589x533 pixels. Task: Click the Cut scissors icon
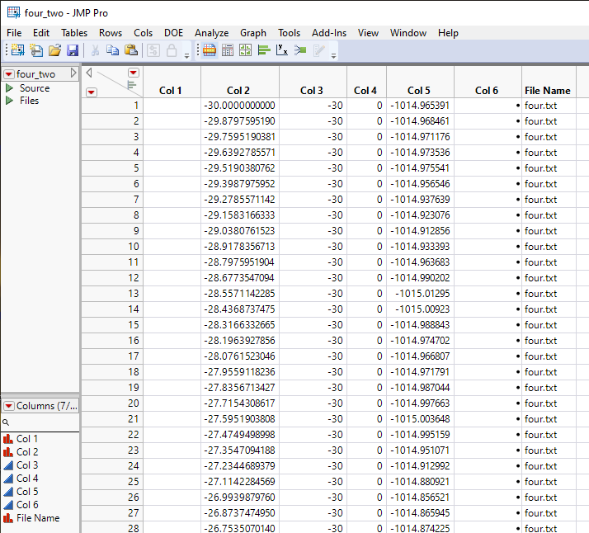pos(95,50)
